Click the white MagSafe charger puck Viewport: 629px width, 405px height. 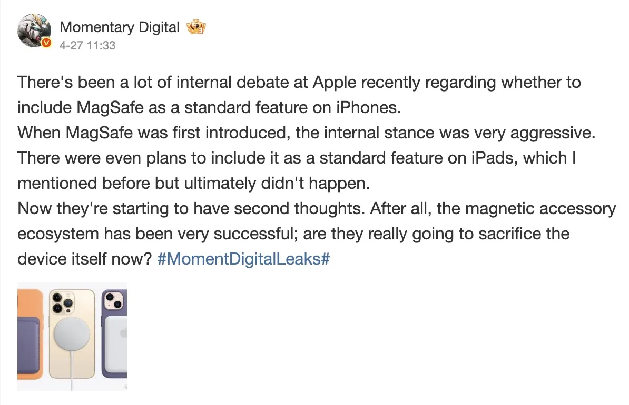72,334
